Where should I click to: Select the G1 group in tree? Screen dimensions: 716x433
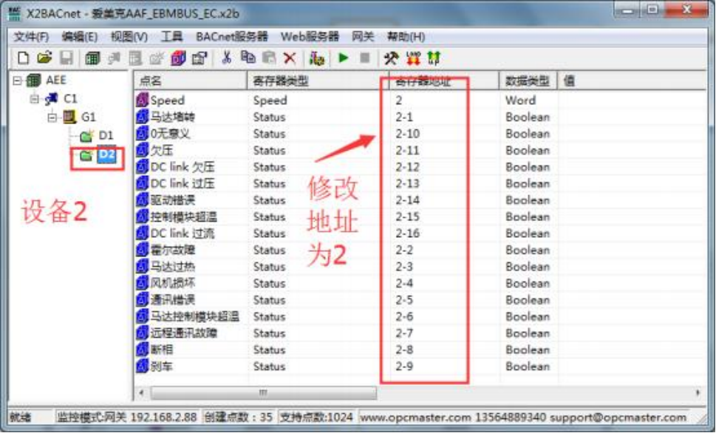click(x=88, y=117)
